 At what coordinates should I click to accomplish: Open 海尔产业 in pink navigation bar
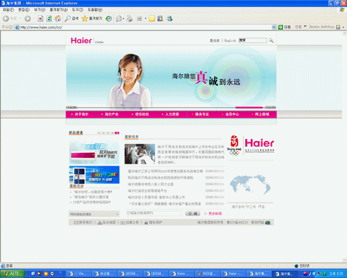tap(112, 114)
